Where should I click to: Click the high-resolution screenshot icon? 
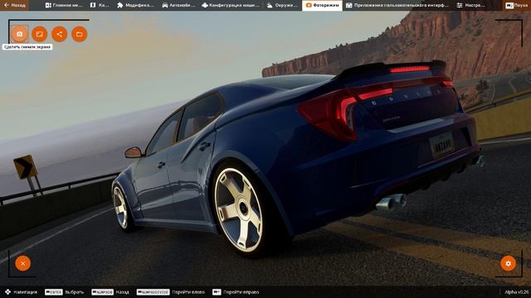(x=39, y=34)
